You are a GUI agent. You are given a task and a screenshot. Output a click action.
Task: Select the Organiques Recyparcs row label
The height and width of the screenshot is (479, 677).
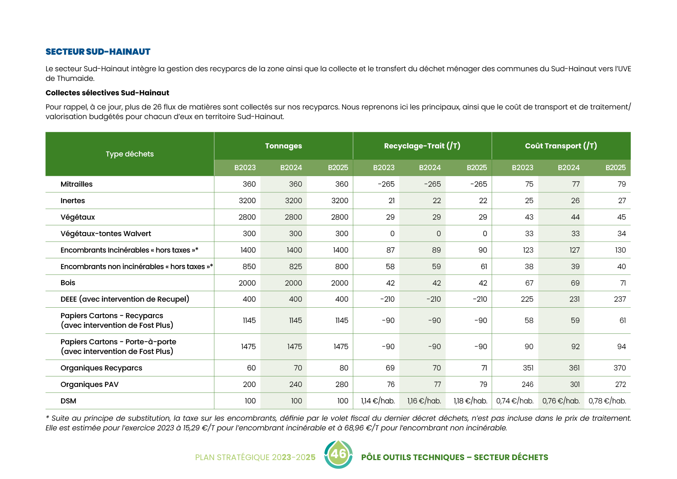(101, 368)
